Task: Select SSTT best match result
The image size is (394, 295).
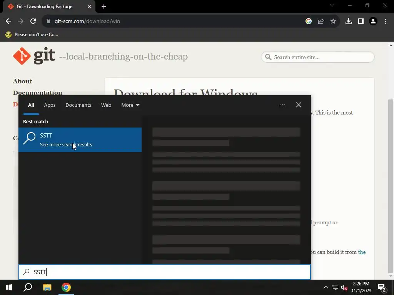Action: pos(80,140)
